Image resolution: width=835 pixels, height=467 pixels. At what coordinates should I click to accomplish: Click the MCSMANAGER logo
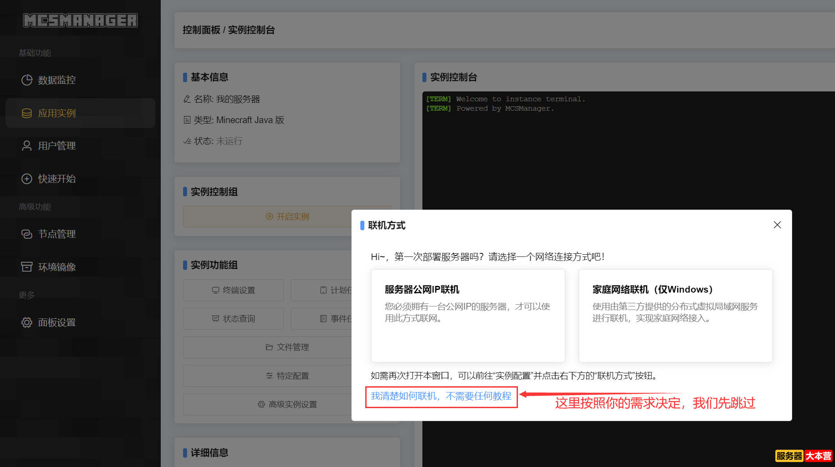[x=80, y=20]
